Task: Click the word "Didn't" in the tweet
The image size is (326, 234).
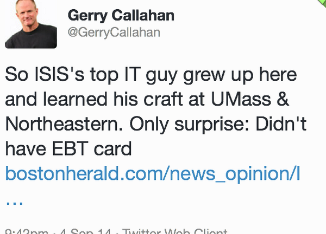Action: pos(281,124)
